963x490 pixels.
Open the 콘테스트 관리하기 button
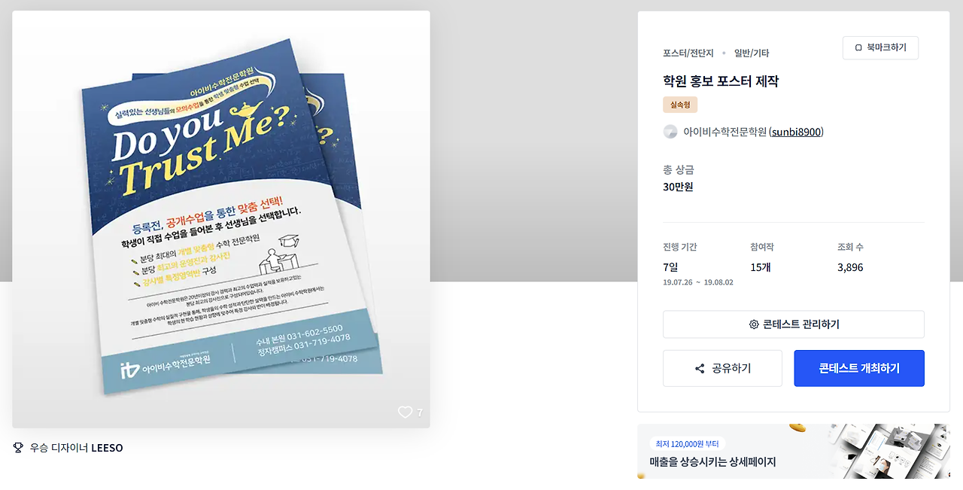794,324
